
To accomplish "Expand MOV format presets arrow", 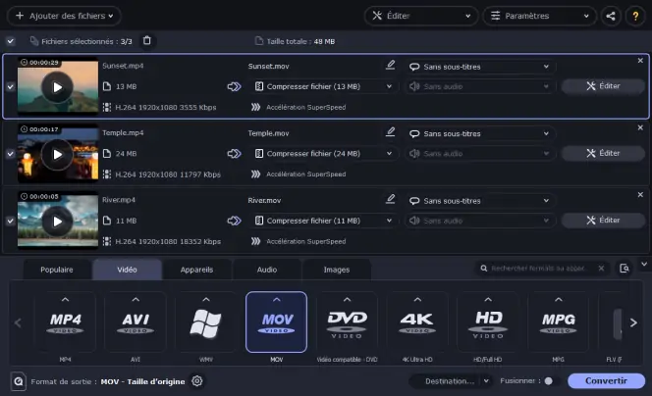I will pyautogui.click(x=277, y=299).
